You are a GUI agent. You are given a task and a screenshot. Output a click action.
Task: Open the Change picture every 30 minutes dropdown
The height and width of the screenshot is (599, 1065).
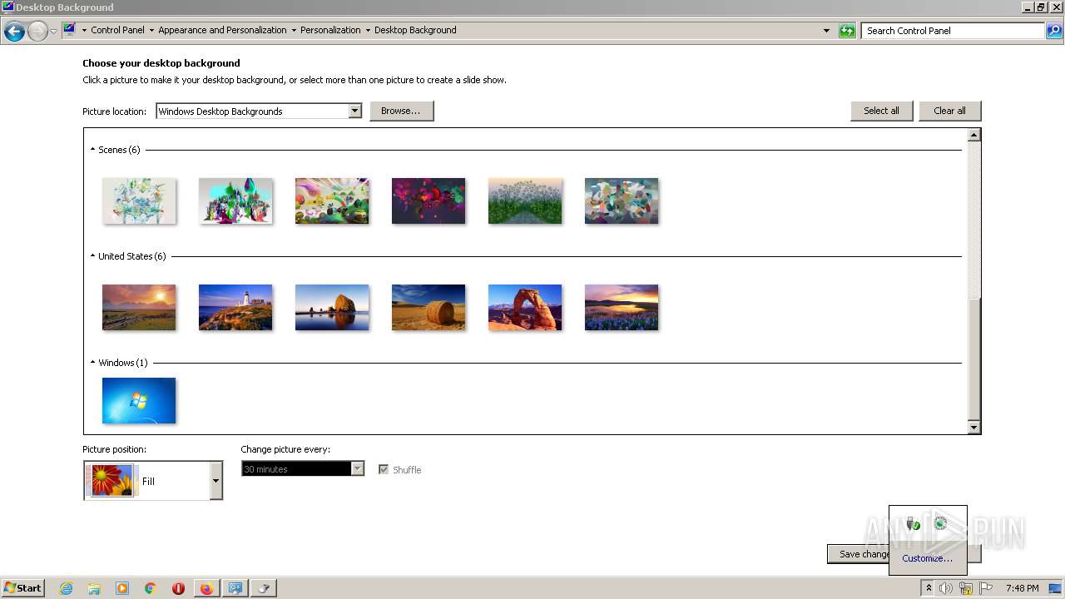tap(303, 469)
